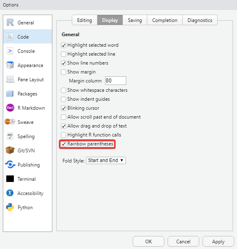Select the Python logo icon
Image resolution: width=237 pixels, height=249 pixels.
click(10, 207)
